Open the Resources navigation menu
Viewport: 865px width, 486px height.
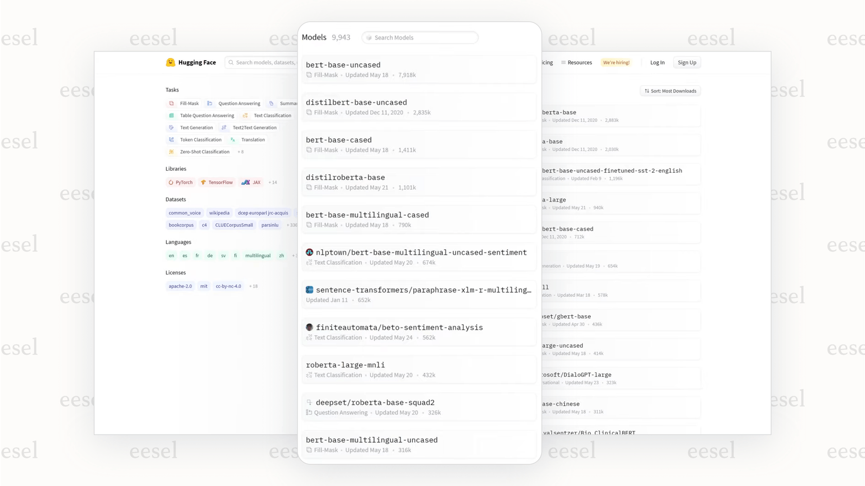point(576,62)
